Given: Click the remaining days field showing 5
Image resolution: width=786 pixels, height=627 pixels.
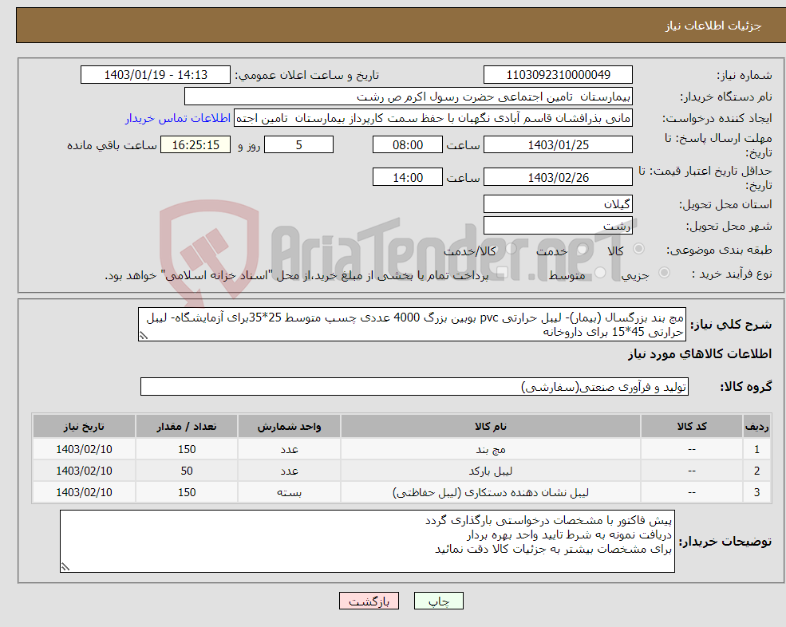Looking at the screenshot, I should tap(298, 145).
